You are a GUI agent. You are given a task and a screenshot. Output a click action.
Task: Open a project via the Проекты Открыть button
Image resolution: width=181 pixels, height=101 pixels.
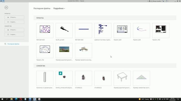(14, 17)
